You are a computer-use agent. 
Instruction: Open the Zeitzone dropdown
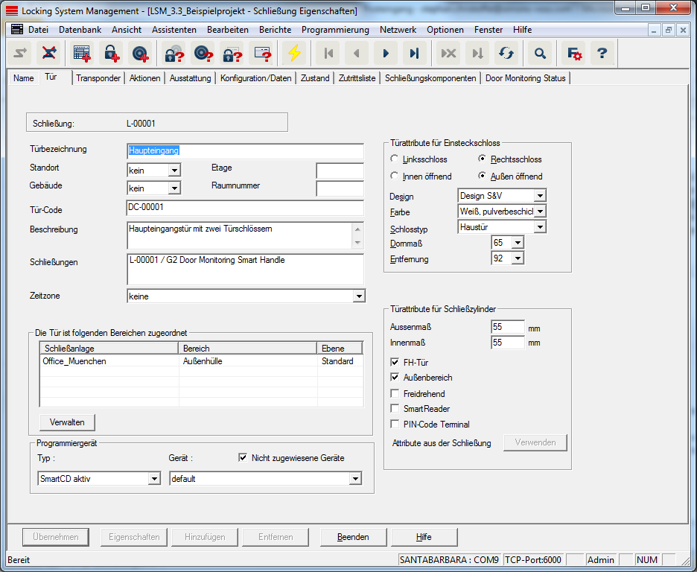pyautogui.click(x=359, y=296)
